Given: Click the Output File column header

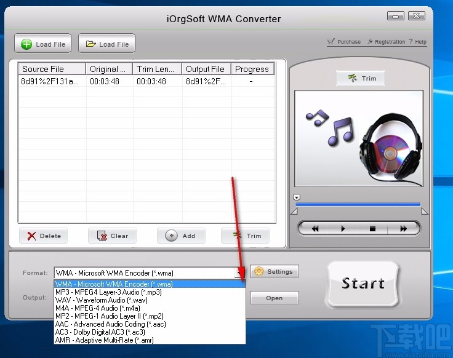Looking at the screenshot, I should pos(207,69).
